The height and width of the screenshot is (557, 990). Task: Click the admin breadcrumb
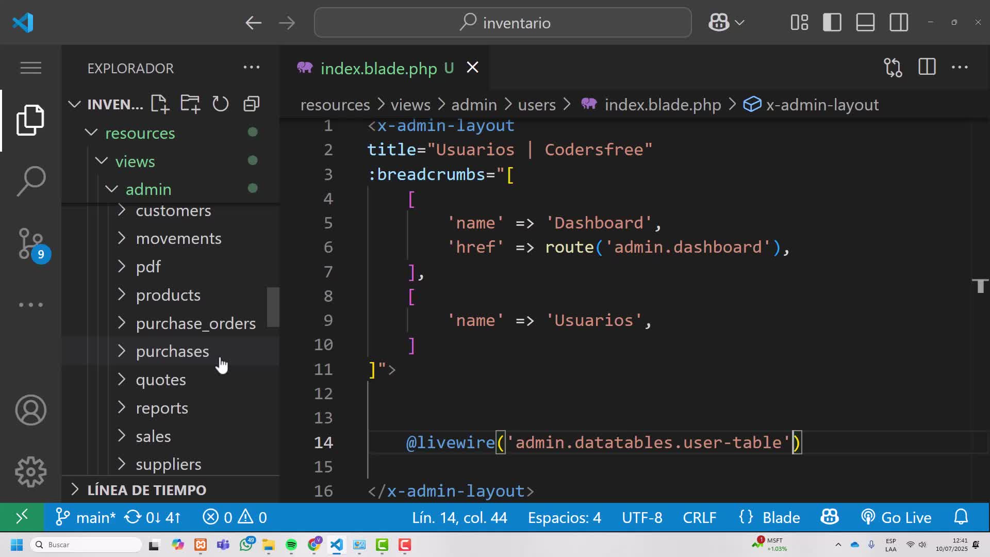[x=474, y=105]
